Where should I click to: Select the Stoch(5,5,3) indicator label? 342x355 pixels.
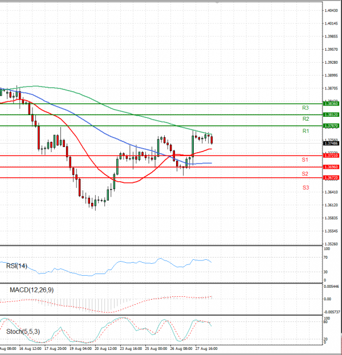click(23, 332)
